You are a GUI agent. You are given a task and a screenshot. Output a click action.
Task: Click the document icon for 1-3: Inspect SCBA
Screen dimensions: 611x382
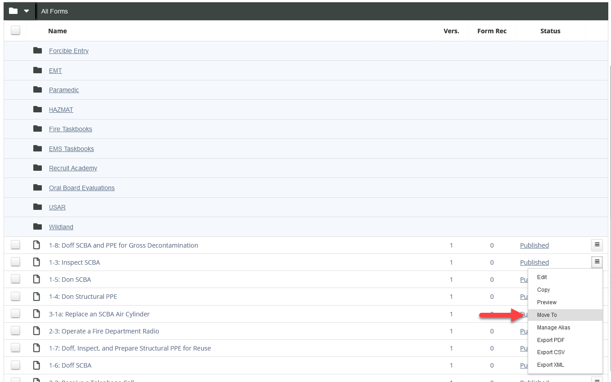click(x=37, y=262)
